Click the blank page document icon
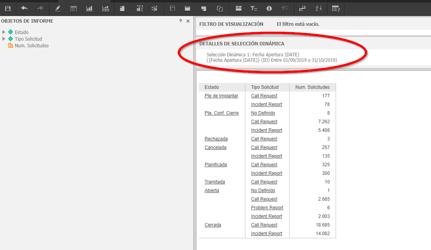 122,9
